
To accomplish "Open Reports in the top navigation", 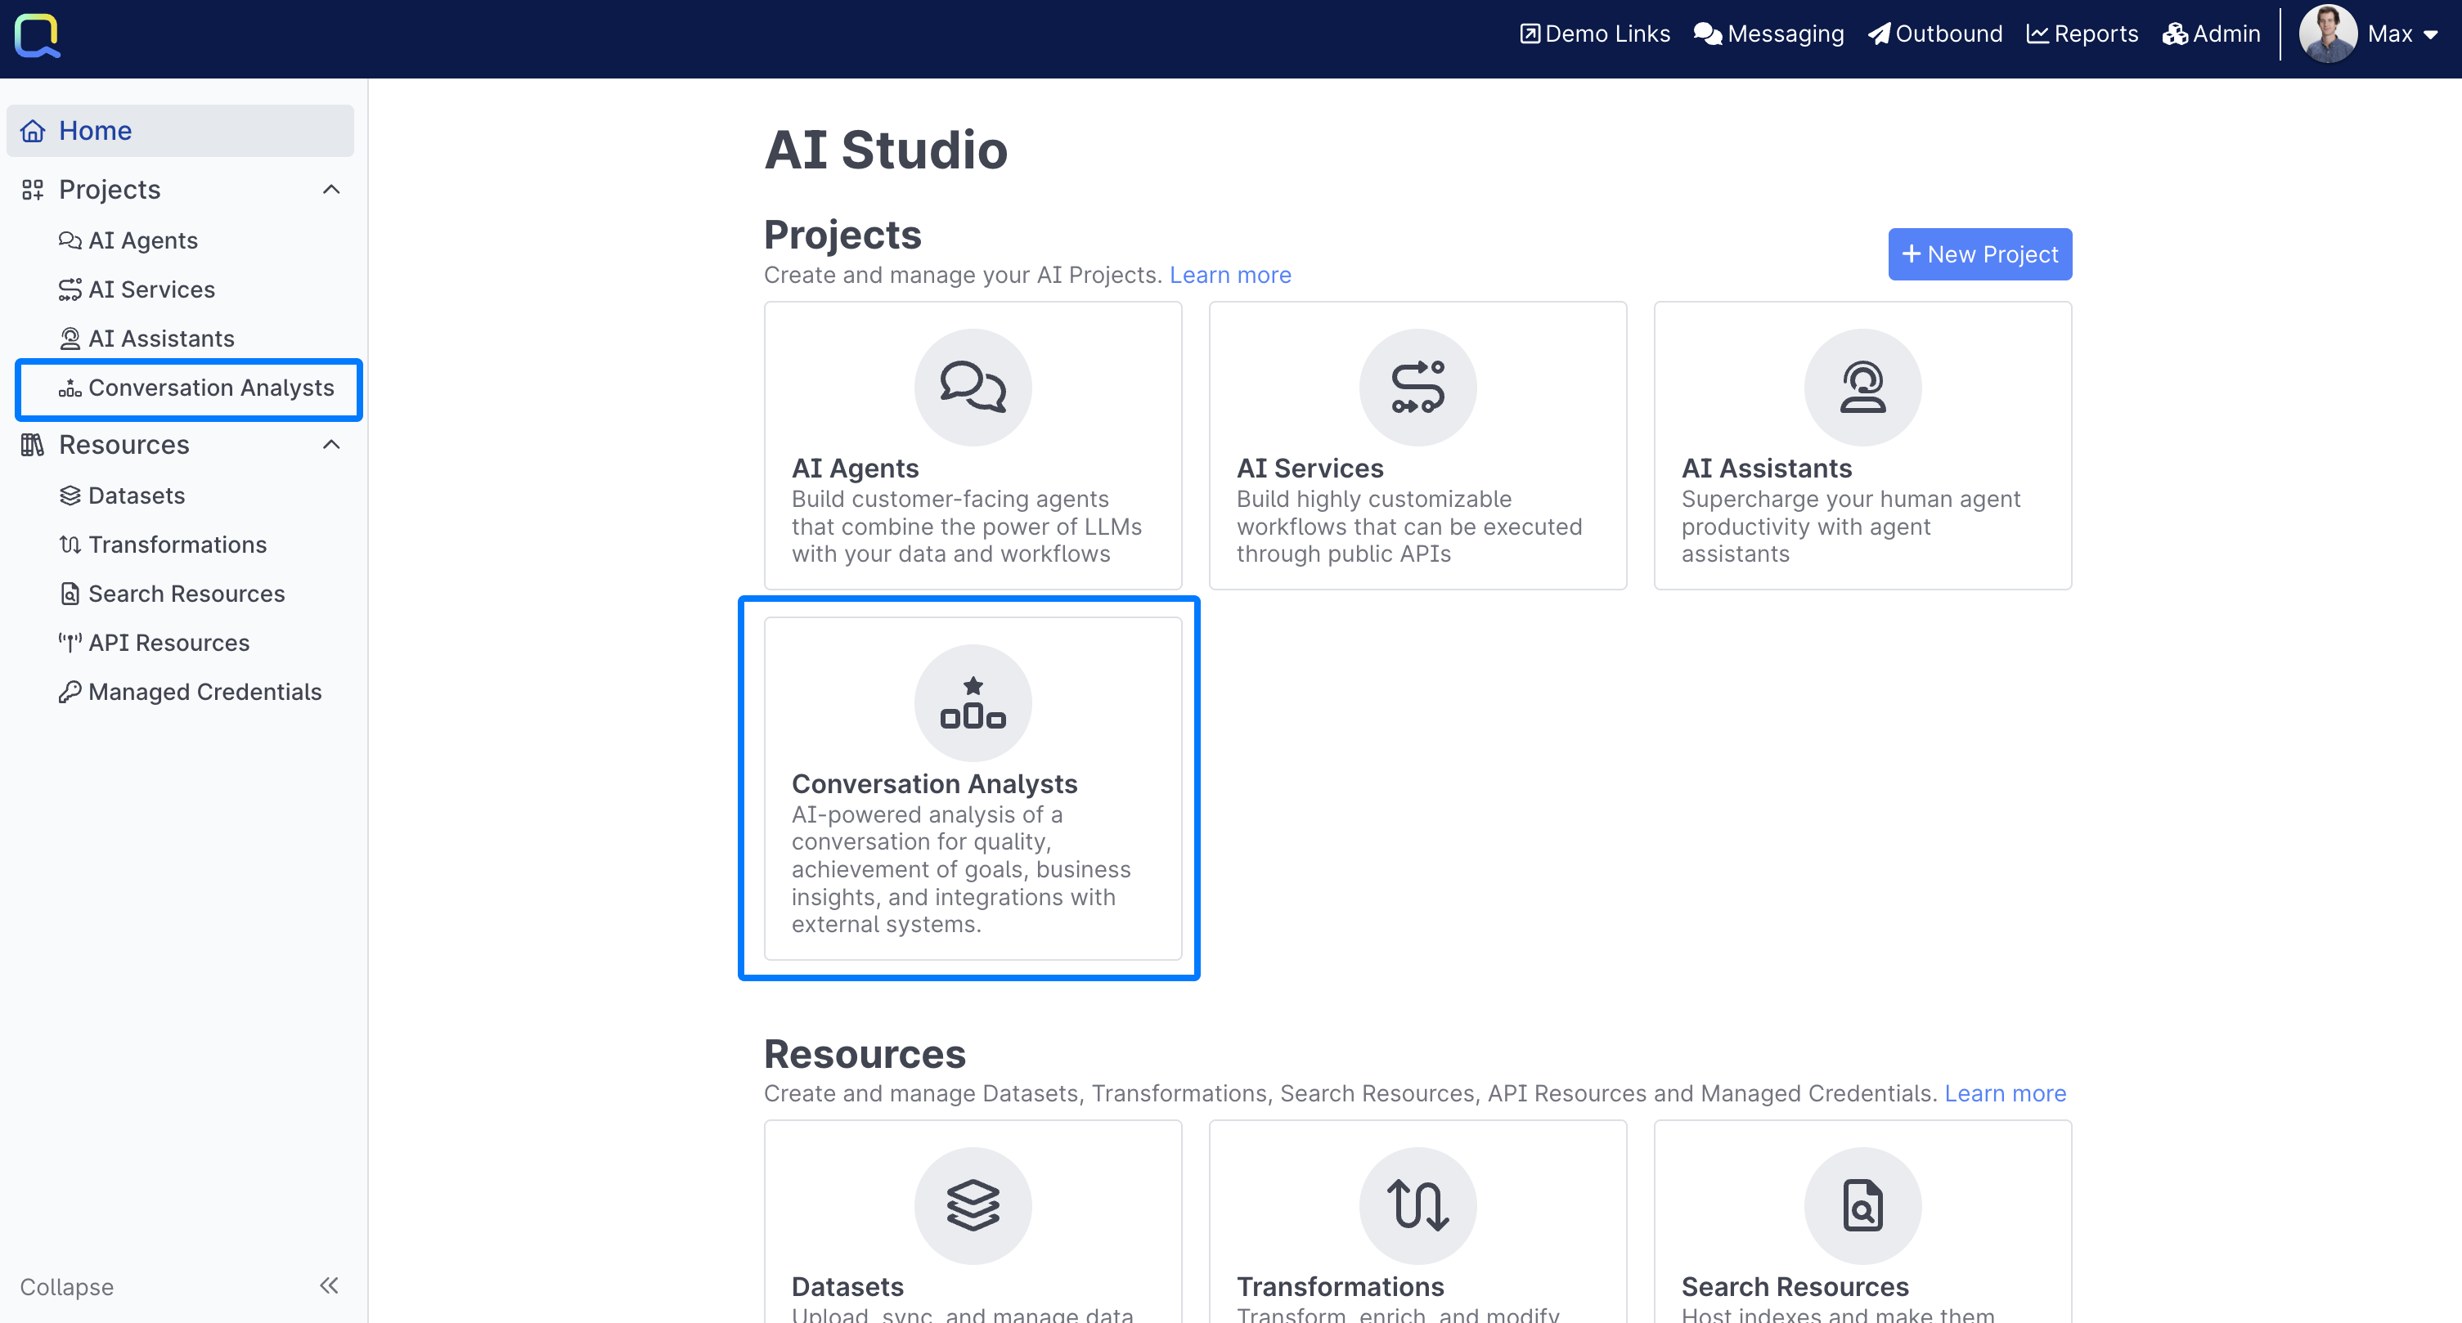I will tap(2082, 34).
